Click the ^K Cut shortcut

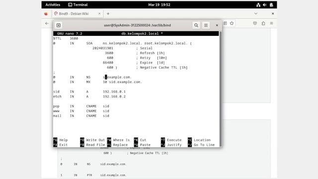pos(140,140)
